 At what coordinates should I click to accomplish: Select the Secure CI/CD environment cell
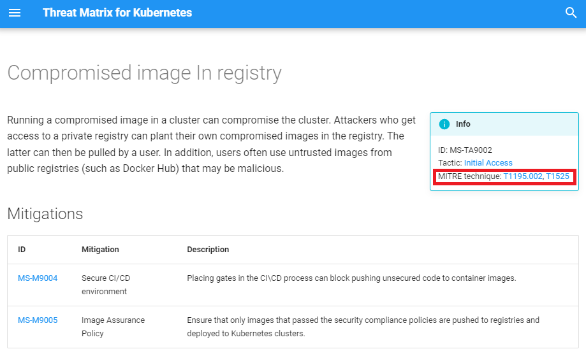point(106,285)
